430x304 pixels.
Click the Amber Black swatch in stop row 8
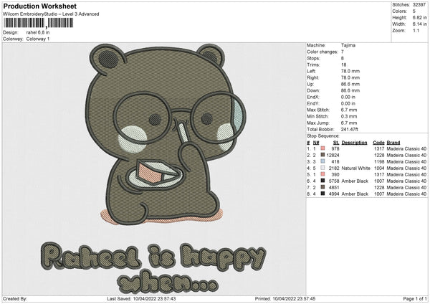point(322,194)
